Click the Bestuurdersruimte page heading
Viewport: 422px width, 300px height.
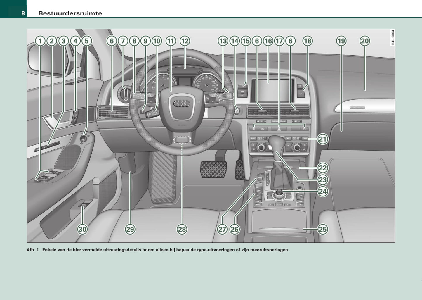point(70,13)
